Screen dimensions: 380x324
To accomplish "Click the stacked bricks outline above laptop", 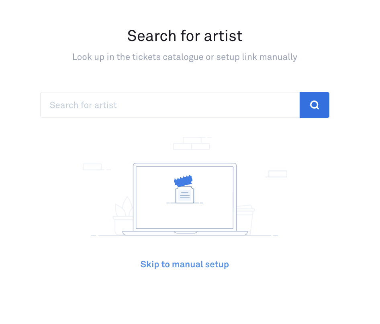I will 192,144.
